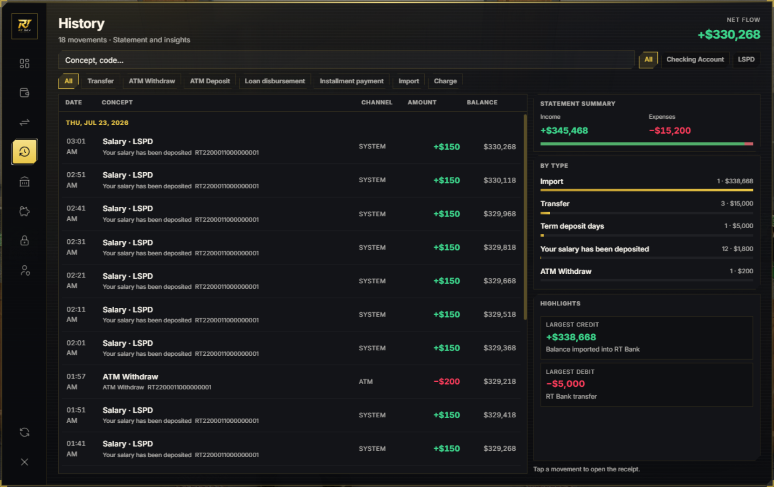Click the Term deposit days type row
The height and width of the screenshot is (487, 774).
click(x=646, y=229)
